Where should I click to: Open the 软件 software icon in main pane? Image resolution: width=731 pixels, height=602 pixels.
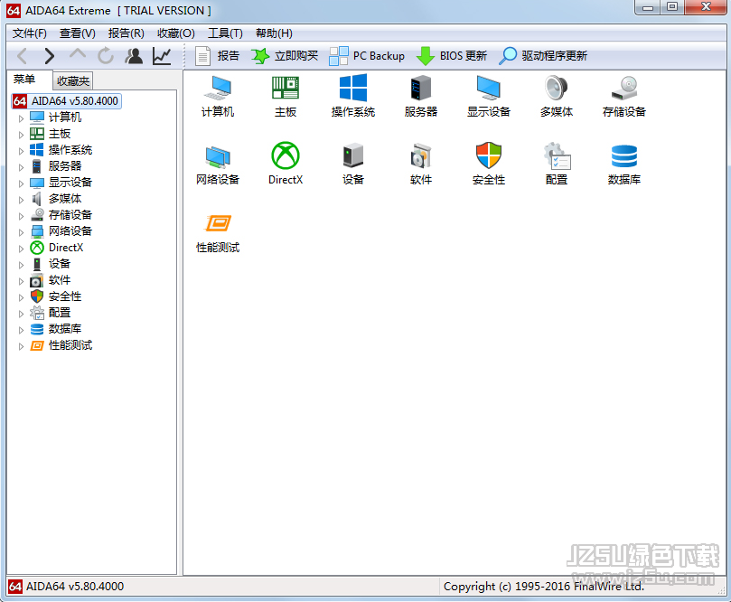(421, 165)
